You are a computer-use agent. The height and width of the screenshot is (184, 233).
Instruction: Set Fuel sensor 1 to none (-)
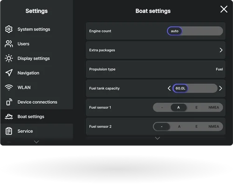click(x=162, y=108)
